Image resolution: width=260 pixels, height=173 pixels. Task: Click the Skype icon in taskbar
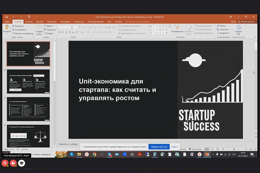pos(72,155)
